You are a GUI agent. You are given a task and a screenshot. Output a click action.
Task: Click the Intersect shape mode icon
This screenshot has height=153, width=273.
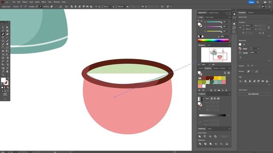tap(210, 136)
